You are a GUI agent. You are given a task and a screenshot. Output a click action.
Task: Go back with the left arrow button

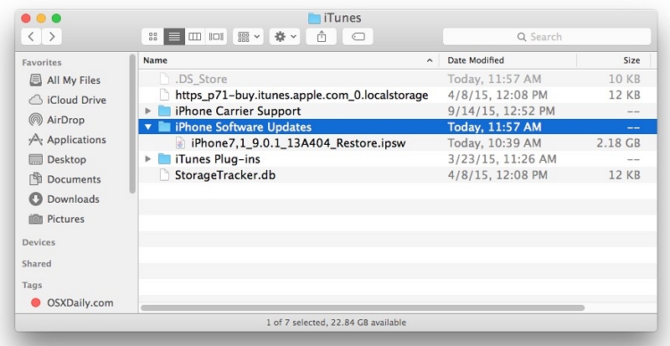click(31, 37)
